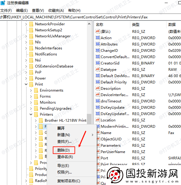Open the 文件(F) menu
This screenshot has width=181, height=185.
point(6,11)
